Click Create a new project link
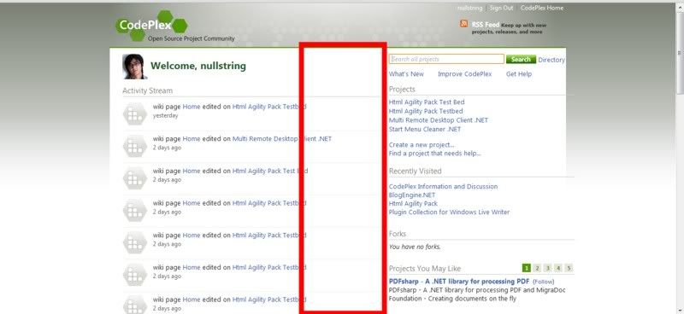This screenshot has height=314, width=684. (422, 144)
